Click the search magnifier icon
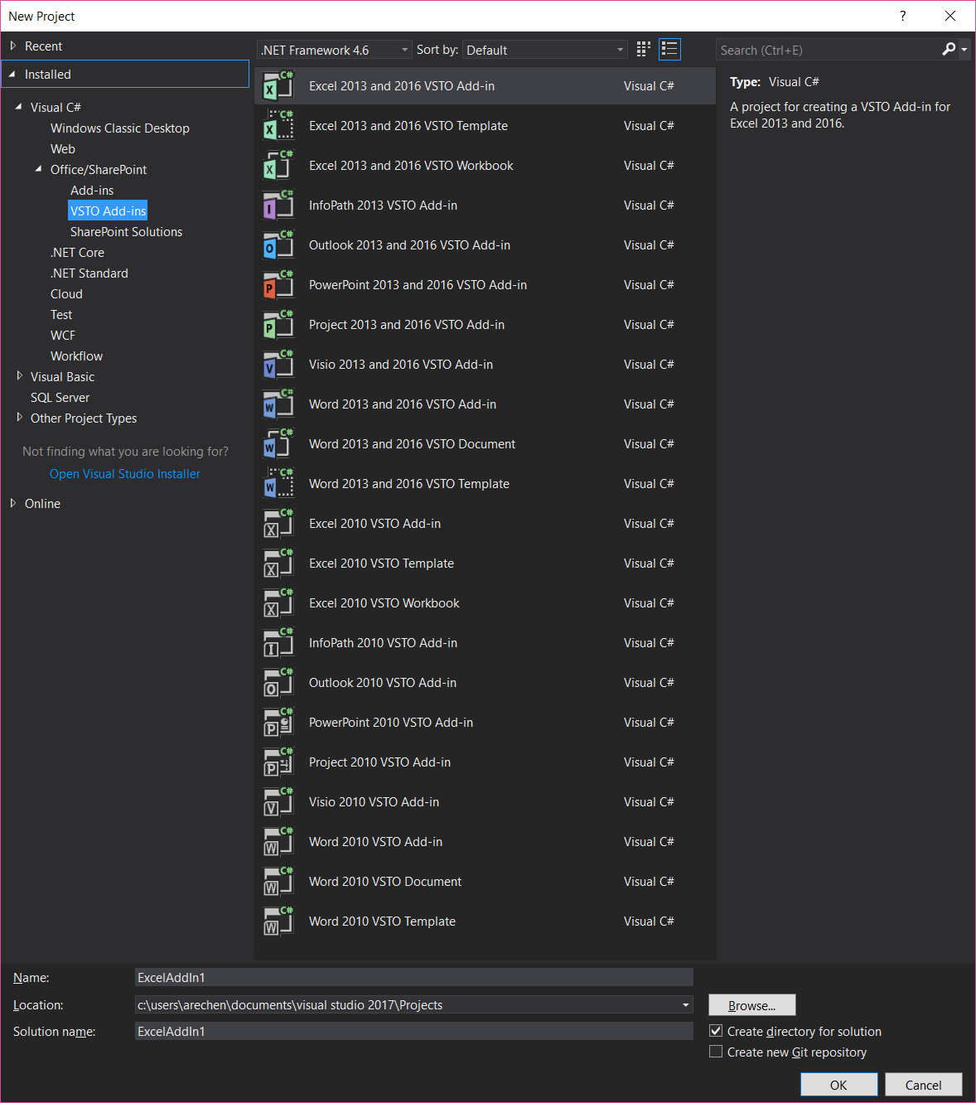 [949, 50]
